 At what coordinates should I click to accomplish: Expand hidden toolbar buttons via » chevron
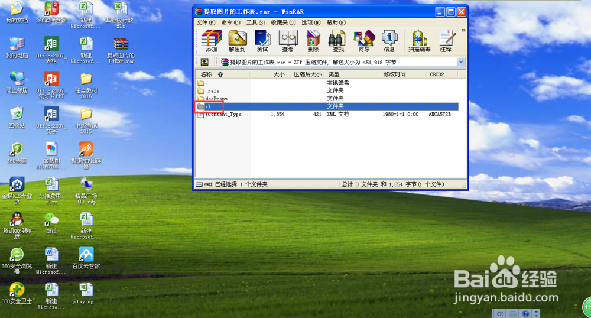(463, 30)
